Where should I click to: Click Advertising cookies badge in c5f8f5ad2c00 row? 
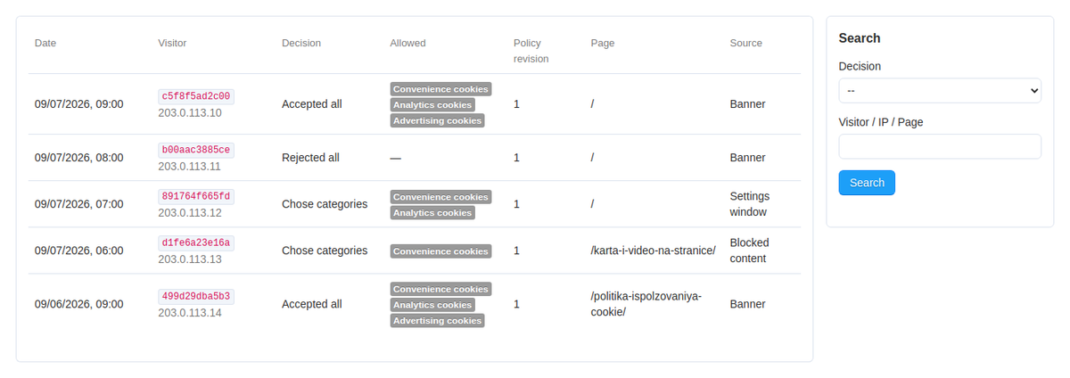[437, 120]
